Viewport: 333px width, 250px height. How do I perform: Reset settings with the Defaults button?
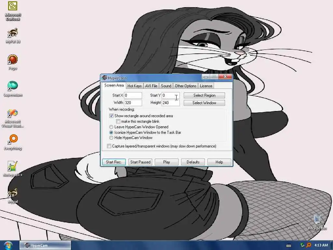(x=193, y=162)
